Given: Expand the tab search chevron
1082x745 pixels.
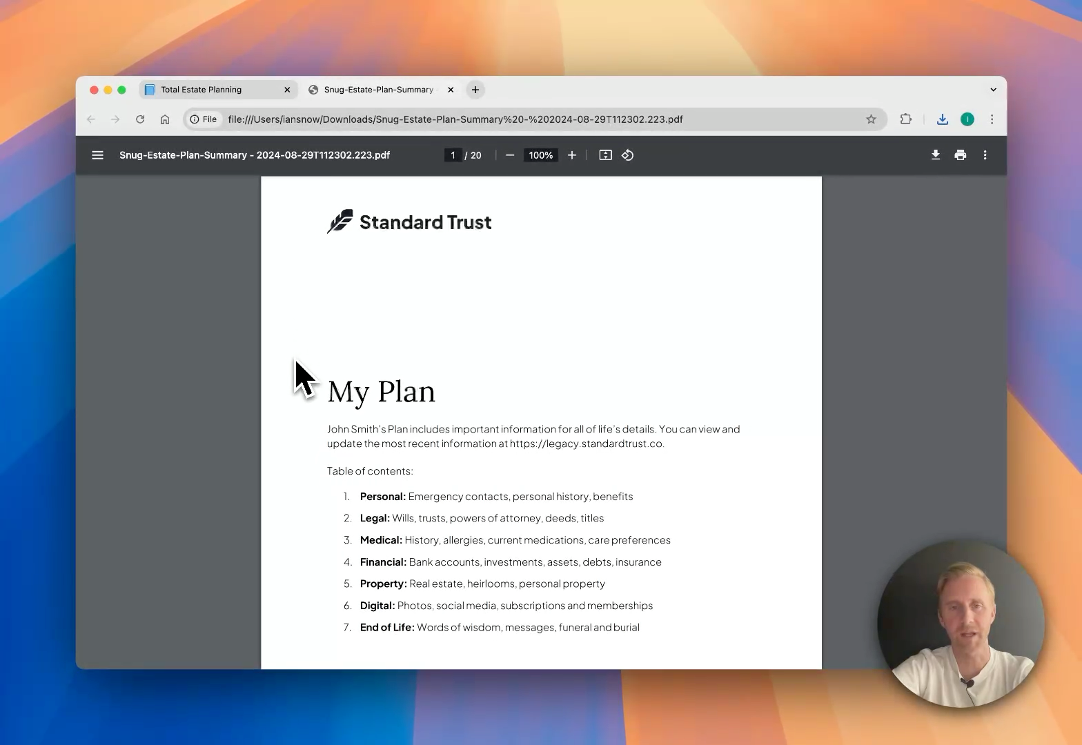Looking at the screenshot, I should click(994, 90).
